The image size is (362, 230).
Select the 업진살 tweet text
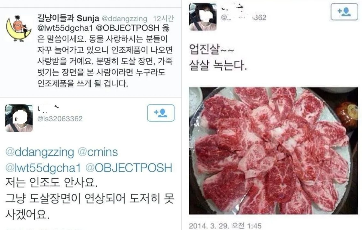(x=218, y=58)
